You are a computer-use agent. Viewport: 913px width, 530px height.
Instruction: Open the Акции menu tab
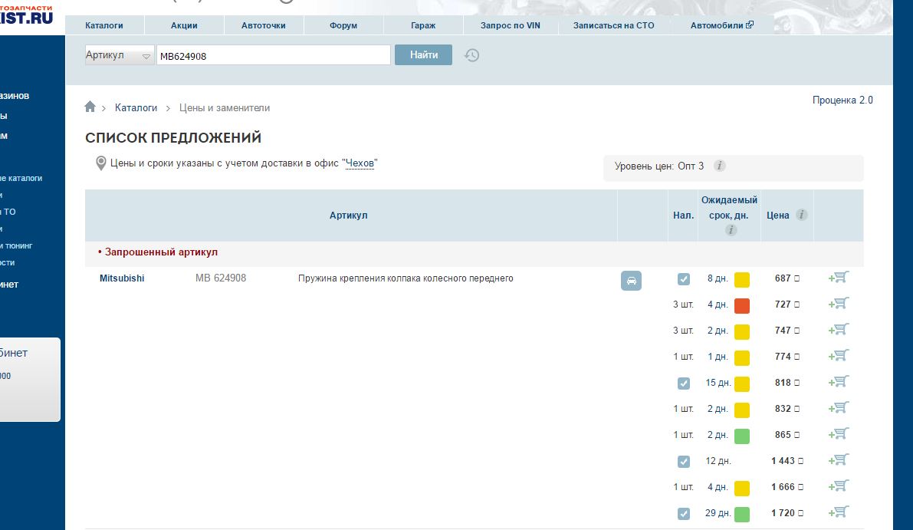pyautogui.click(x=184, y=25)
